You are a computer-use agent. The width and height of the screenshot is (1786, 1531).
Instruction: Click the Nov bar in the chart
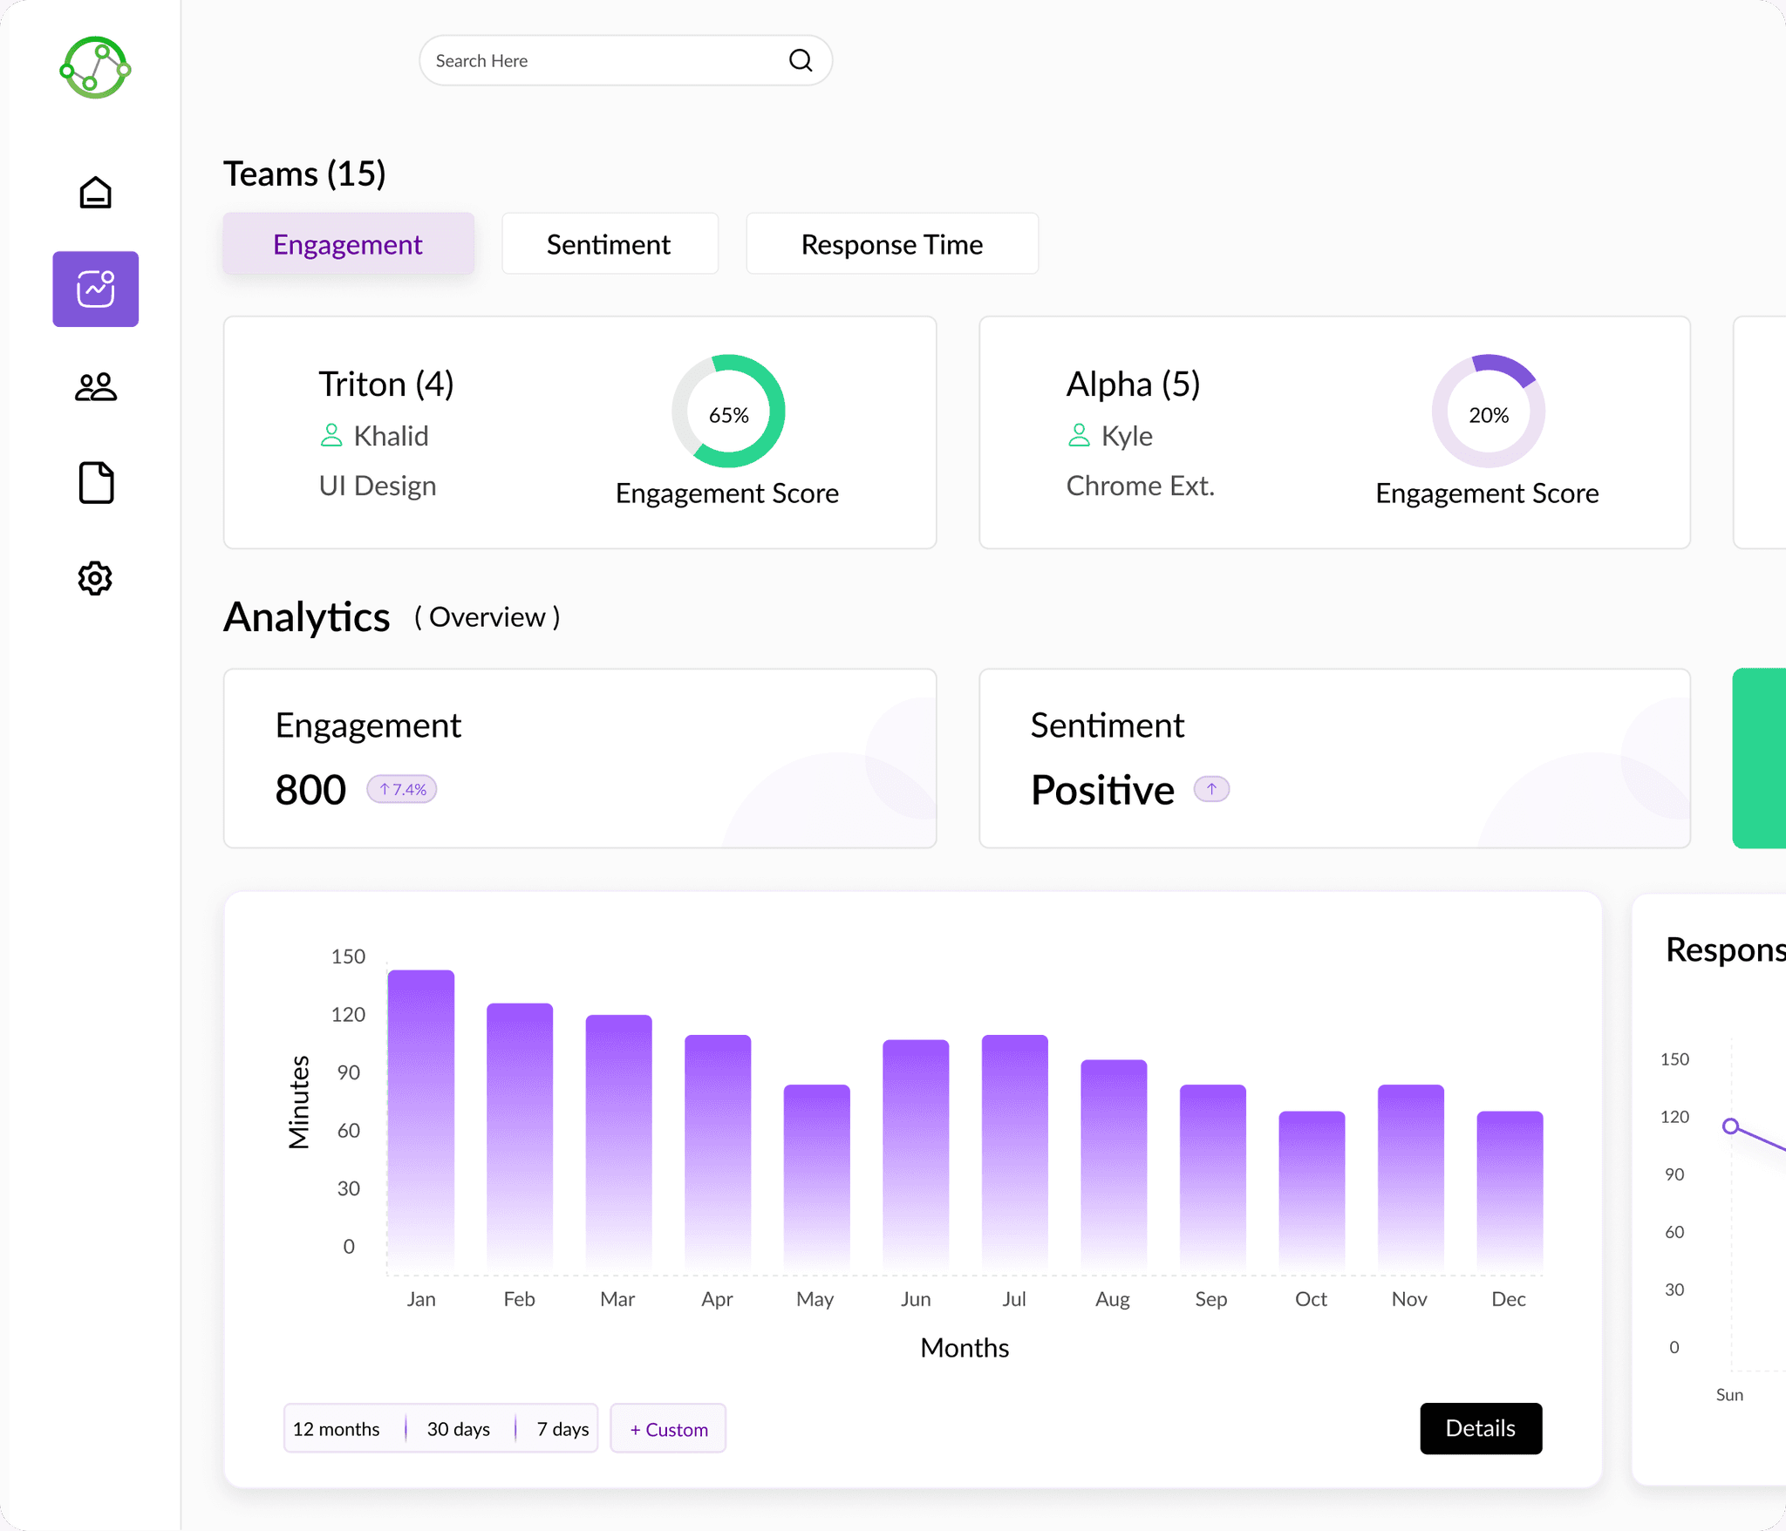pyautogui.click(x=1411, y=1178)
